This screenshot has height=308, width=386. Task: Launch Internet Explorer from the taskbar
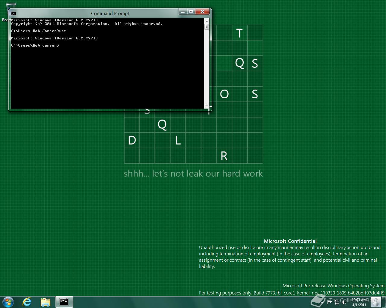[27, 302]
